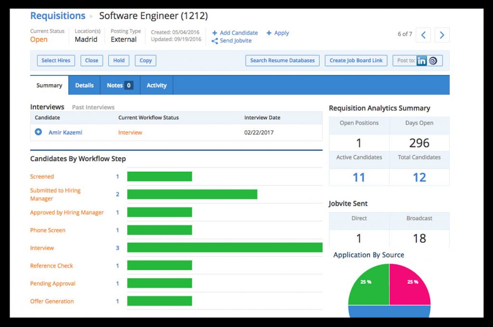This screenshot has height=327, width=493.
Task: Open the Interview workflow step link
Action: (x=42, y=248)
